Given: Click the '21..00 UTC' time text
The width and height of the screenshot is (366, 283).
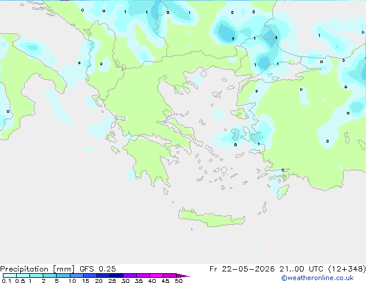Looking at the screenshot, I should 301,269.
